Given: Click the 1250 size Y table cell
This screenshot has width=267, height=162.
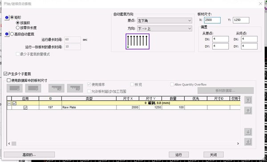Looking at the screenshot, I should point(150,108).
